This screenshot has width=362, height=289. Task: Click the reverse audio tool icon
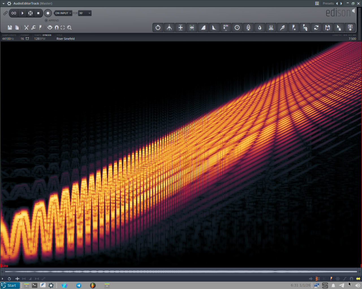(x=158, y=28)
